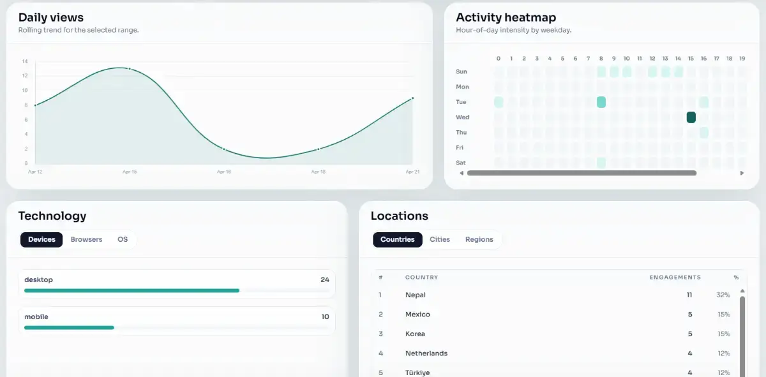
Task: Click the Locations table scroll-up arrow
Action: [x=742, y=291]
